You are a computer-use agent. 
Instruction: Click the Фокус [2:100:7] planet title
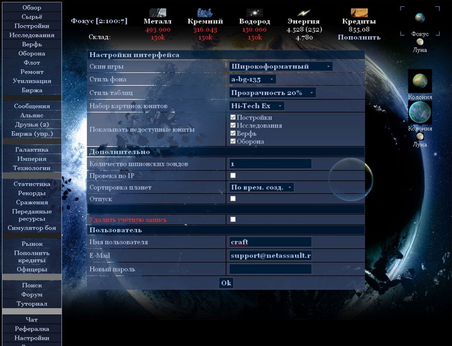(99, 21)
